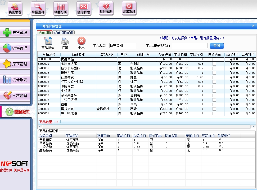The image size is (257, 190).
Task: Enable 特价商品 checkbox for 牛仔裤 row
Action: click(214, 91)
